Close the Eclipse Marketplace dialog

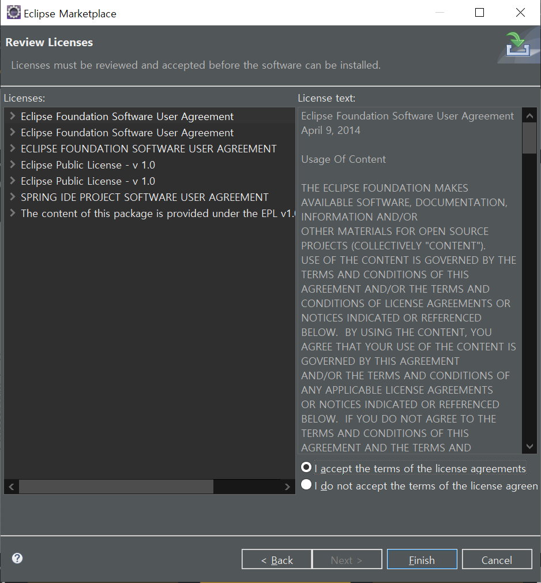tap(521, 13)
